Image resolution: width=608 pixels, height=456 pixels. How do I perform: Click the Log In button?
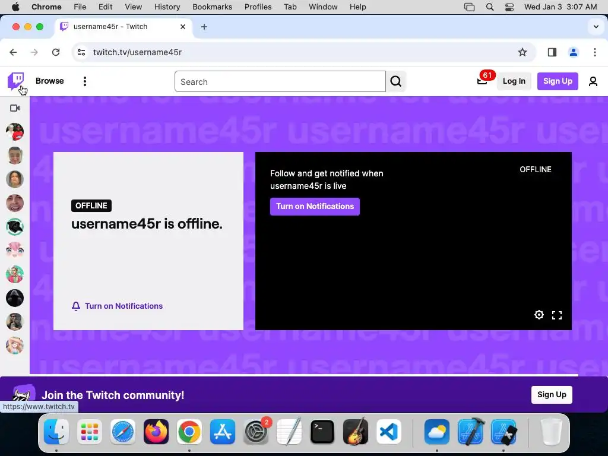pos(514,81)
